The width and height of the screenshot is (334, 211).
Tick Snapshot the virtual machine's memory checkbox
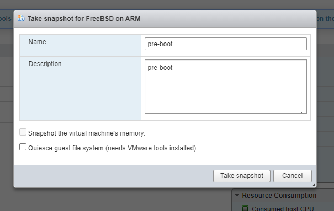click(23, 132)
